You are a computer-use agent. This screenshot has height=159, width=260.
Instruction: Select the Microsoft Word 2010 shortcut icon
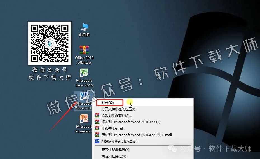pyautogui.click(x=83, y=96)
